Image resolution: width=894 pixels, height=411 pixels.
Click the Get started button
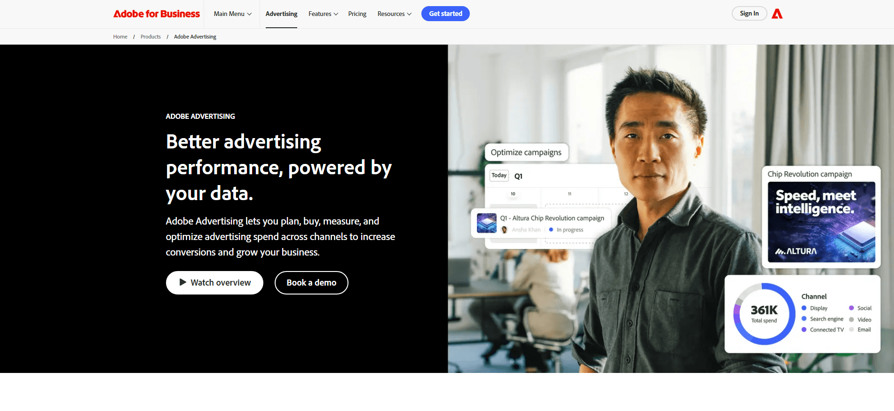pyautogui.click(x=445, y=14)
